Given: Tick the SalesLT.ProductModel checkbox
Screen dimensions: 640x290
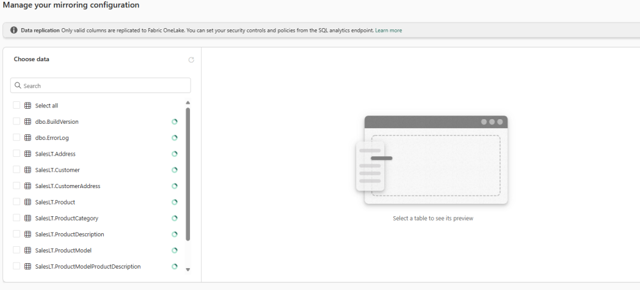Looking at the screenshot, I should pyautogui.click(x=16, y=250).
